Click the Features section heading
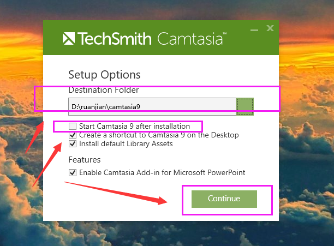 [x=85, y=160]
